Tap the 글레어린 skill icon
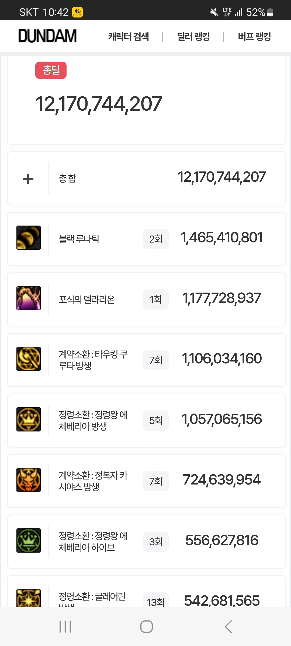The height and width of the screenshot is (646, 291). click(29, 598)
